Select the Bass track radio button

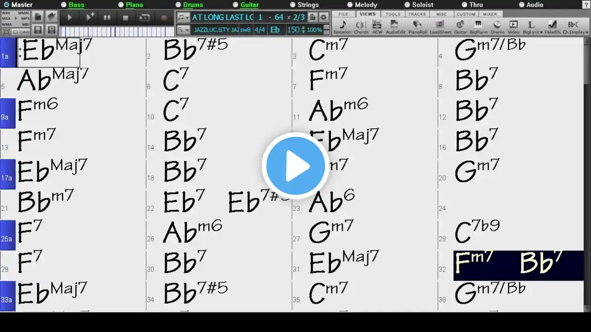[64, 5]
